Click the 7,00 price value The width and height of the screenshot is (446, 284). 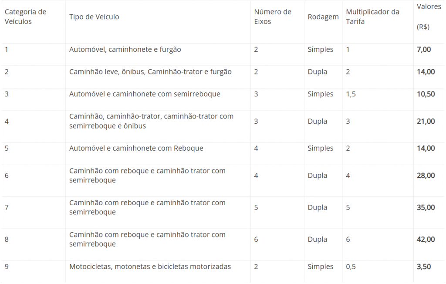424,50
